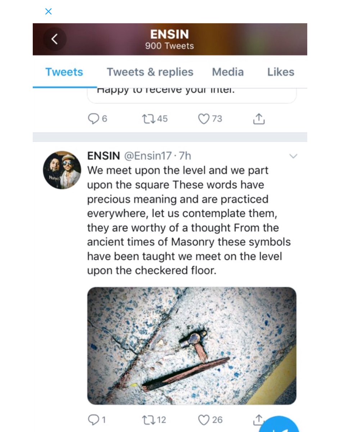
Task: Click the ENSIN display name on tweet
Action: [104, 156]
